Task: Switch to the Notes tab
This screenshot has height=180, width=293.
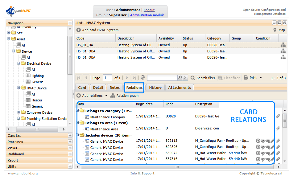Action: 114,88
